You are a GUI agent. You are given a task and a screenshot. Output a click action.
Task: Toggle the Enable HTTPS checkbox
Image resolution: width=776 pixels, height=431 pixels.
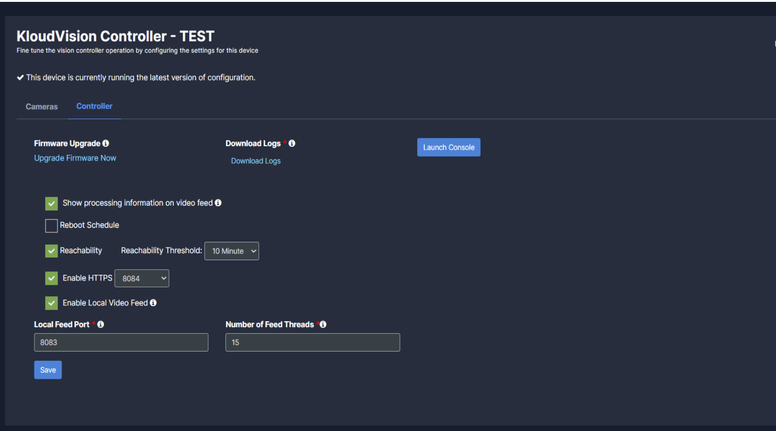tap(51, 278)
